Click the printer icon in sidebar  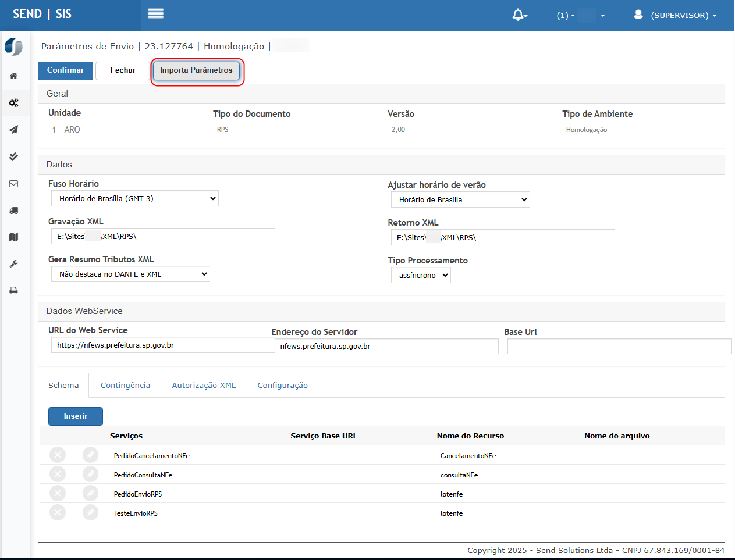(x=13, y=291)
